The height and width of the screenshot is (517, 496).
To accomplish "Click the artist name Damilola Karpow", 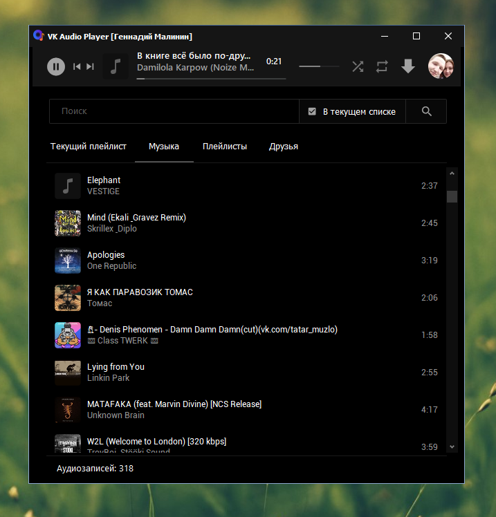I will coord(195,68).
